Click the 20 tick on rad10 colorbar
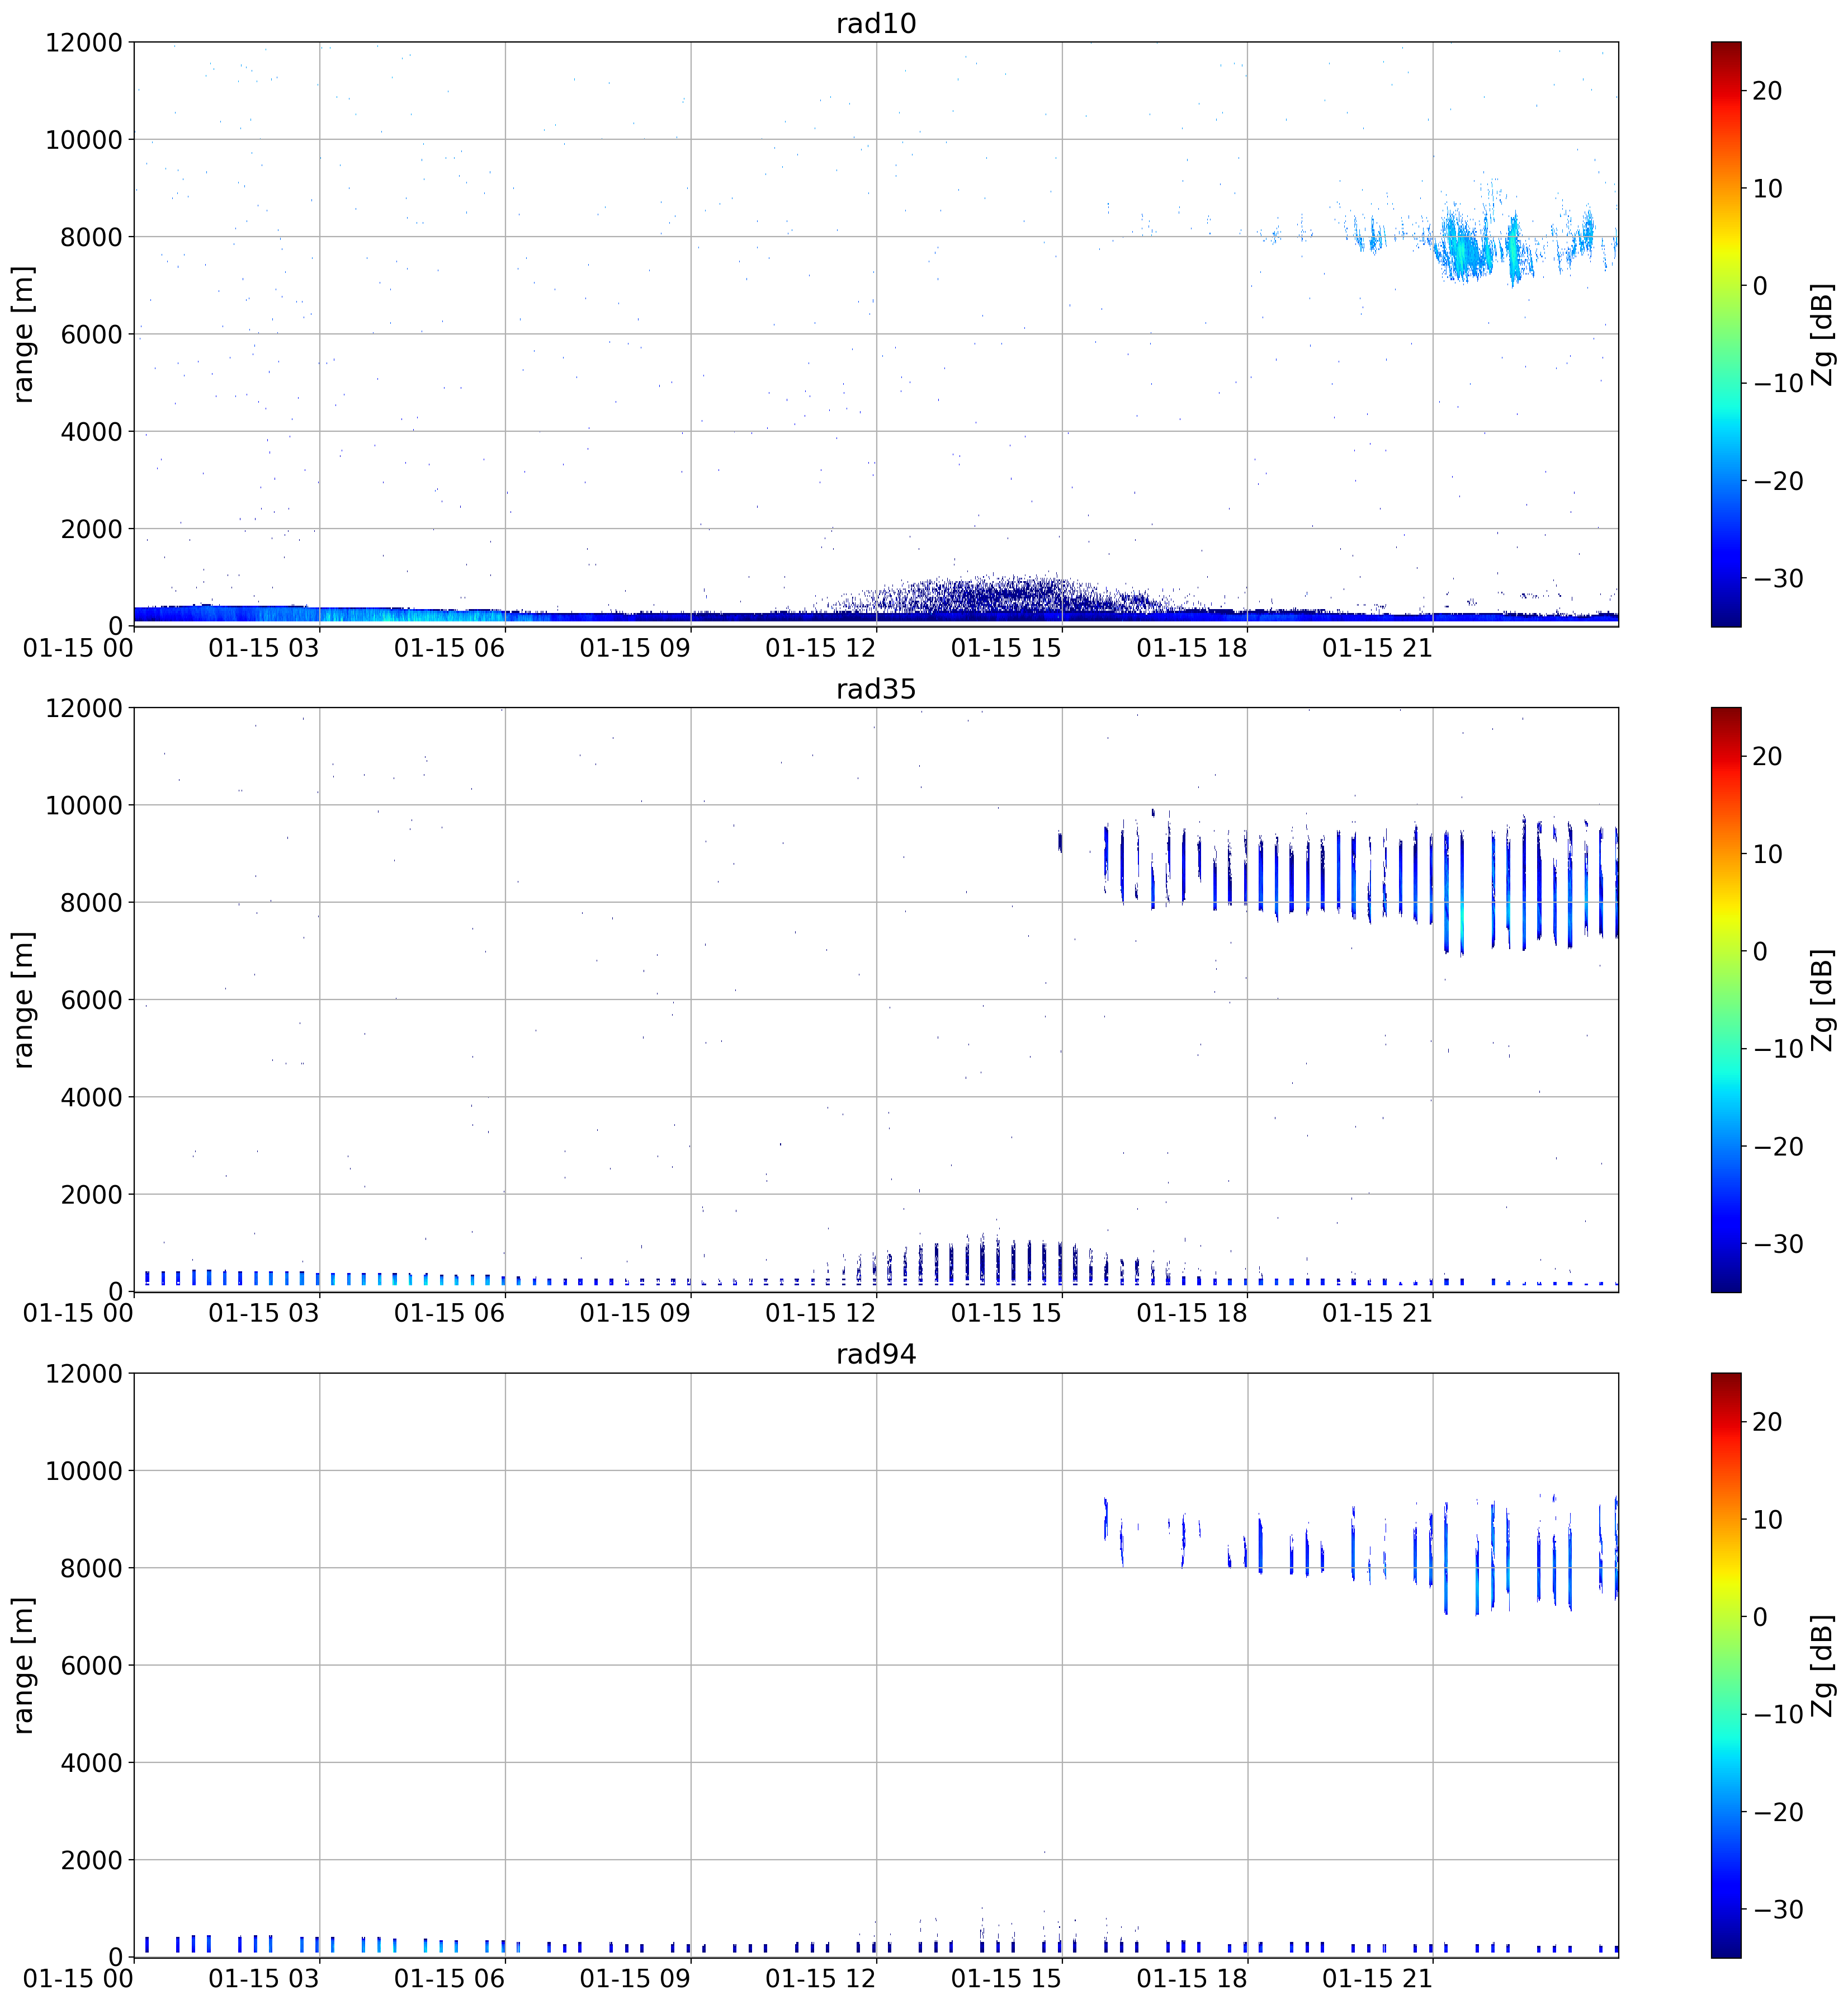This screenshot has width=1848, height=2004. [x=1768, y=91]
